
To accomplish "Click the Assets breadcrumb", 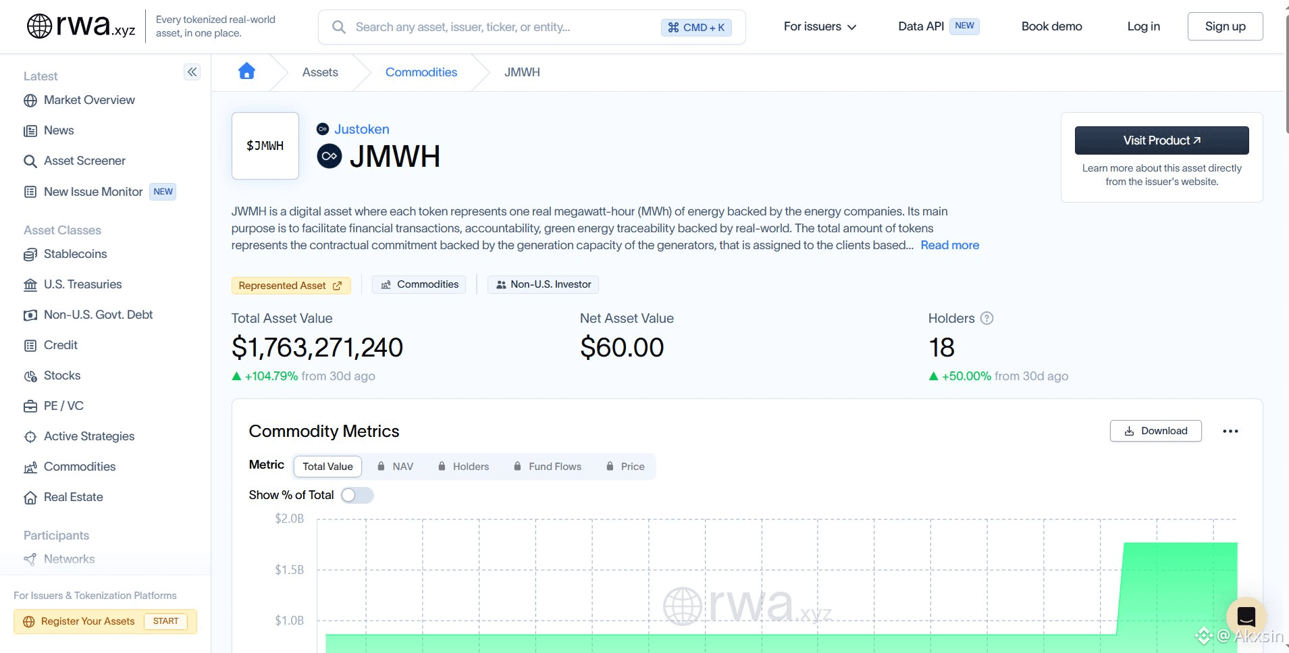I will click(320, 72).
